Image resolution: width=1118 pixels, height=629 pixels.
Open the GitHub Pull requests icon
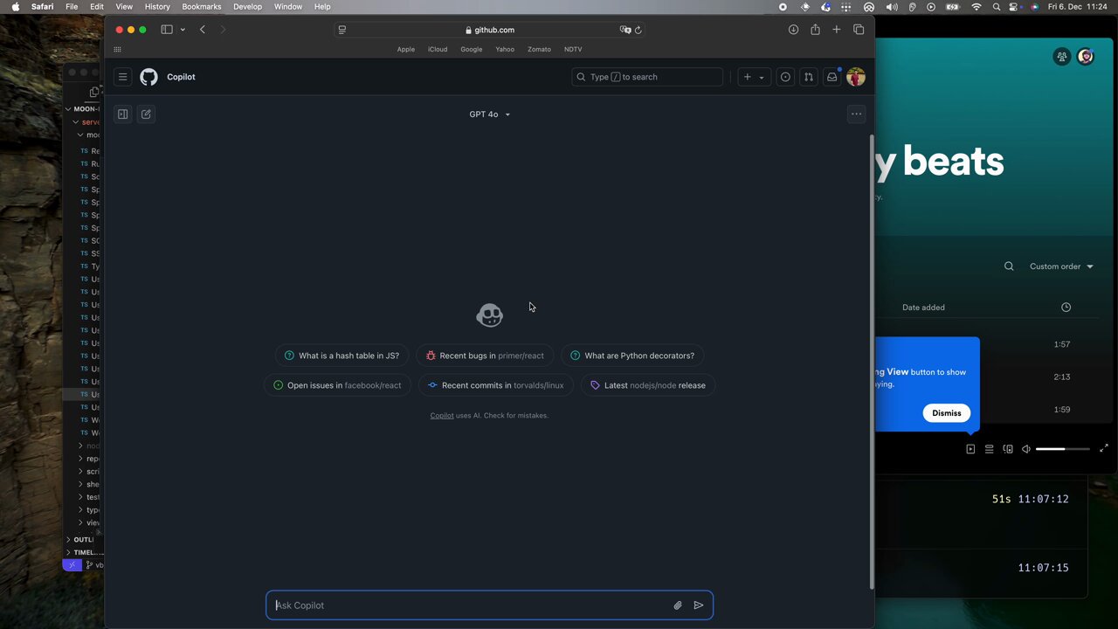point(809,77)
